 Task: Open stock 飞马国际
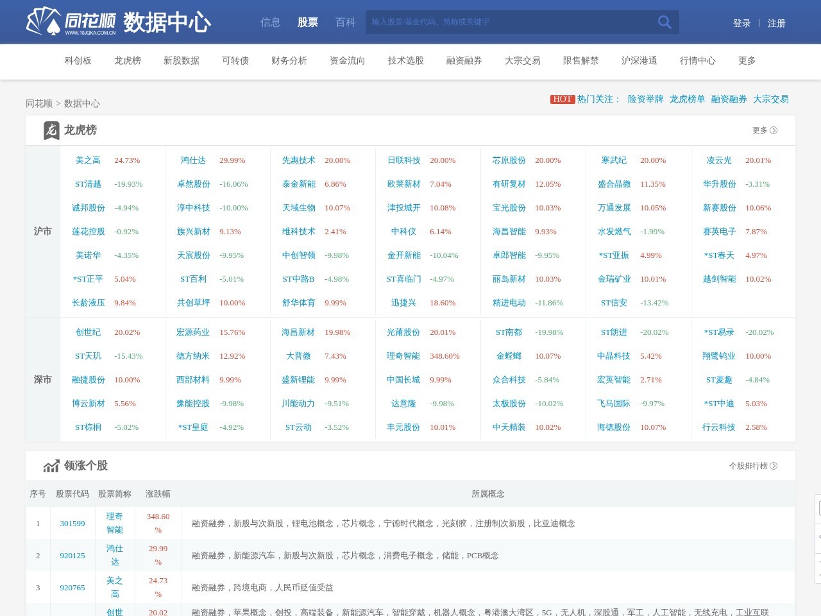tap(614, 404)
